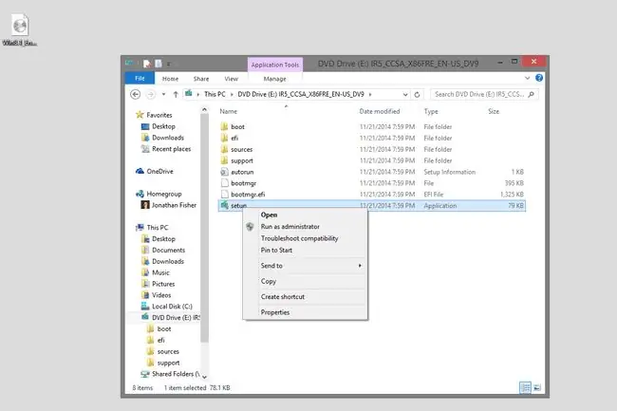Screen dimensions: 617x411
Task: Open Videos under This PC
Action: point(157,295)
